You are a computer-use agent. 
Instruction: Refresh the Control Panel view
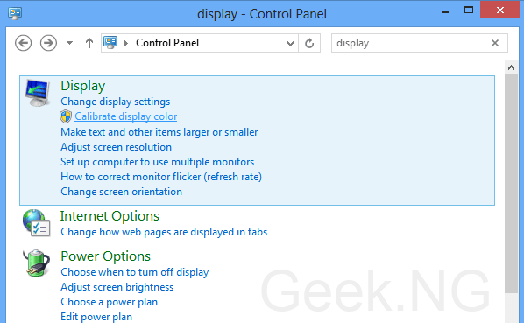tap(309, 43)
